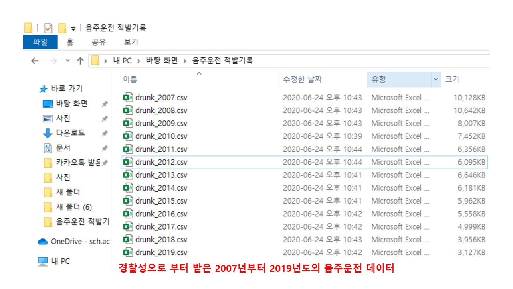Image resolution: width=513 pixels, height=289 pixels.
Task: Sort by the 이름 column header
Action: click(x=130, y=79)
